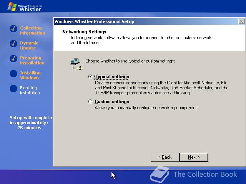
Task: Click the 'Installing Windows' step label
Action: coord(30,75)
